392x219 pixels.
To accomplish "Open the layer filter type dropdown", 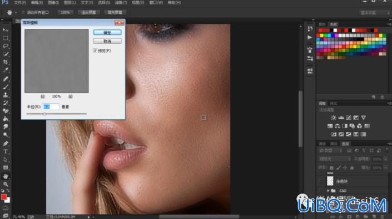I will pyautogui.click(x=331, y=150).
